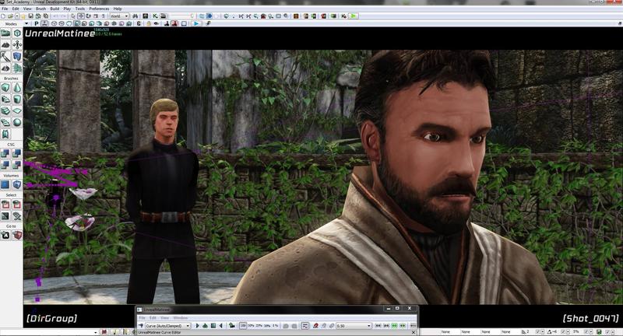Click the CSG Subtract icon

[x=17, y=152]
